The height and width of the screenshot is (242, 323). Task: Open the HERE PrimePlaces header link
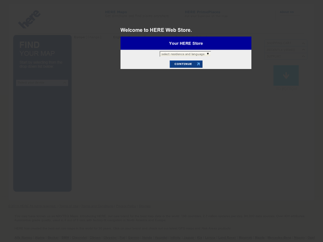tap(202, 12)
